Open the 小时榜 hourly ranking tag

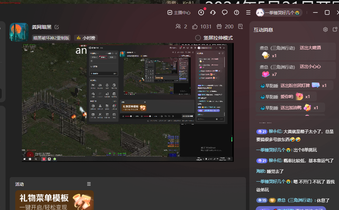coord(86,38)
